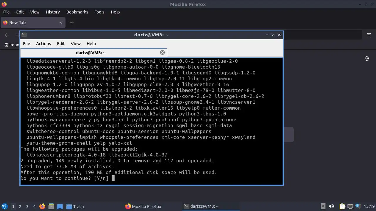
Task: Click 'Need to get 73.6 MB of archives.' line
Action: pyautogui.click(x=67, y=166)
